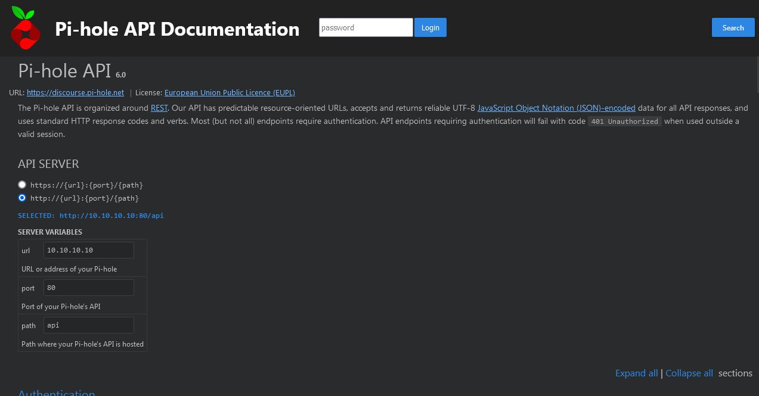
Task: Select the https server radio option
Action: click(x=22, y=185)
